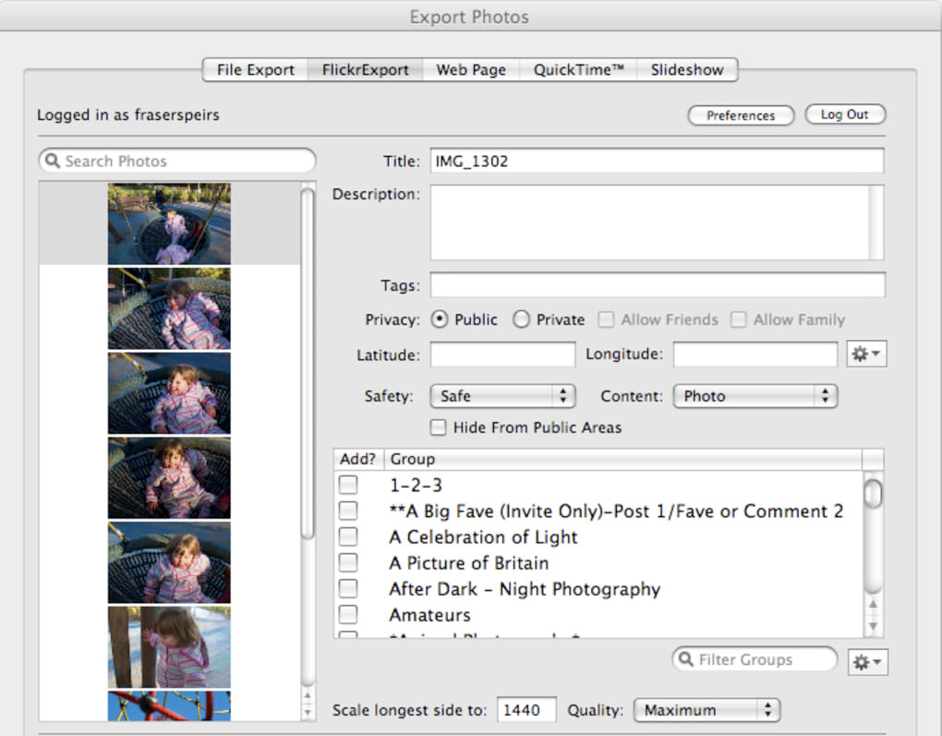Toggle the Allow Friends checkbox
This screenshot has height=736, width=942.
pos(606,319)
